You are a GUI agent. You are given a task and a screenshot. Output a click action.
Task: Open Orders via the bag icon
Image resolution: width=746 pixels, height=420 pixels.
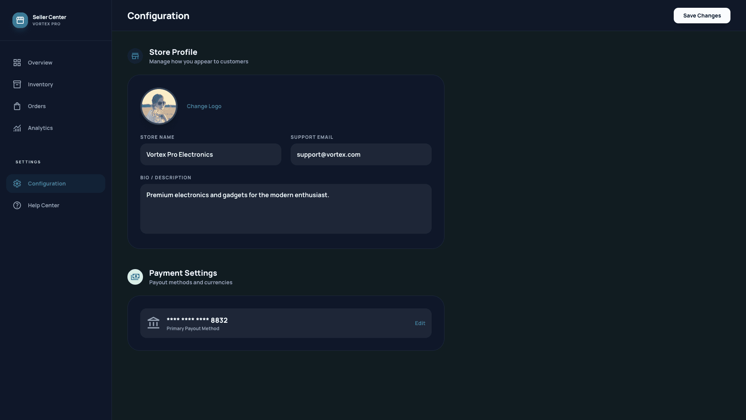[x=17, y=106]
